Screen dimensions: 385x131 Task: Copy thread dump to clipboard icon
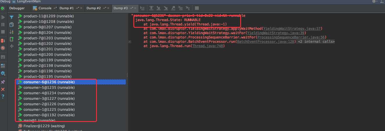point(12,25)
